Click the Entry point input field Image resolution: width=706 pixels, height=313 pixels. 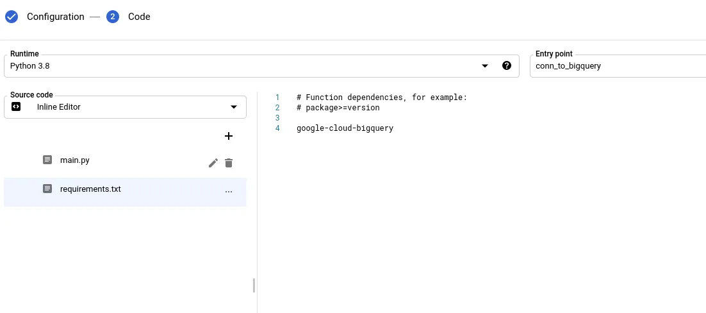(x=615, y=66)
